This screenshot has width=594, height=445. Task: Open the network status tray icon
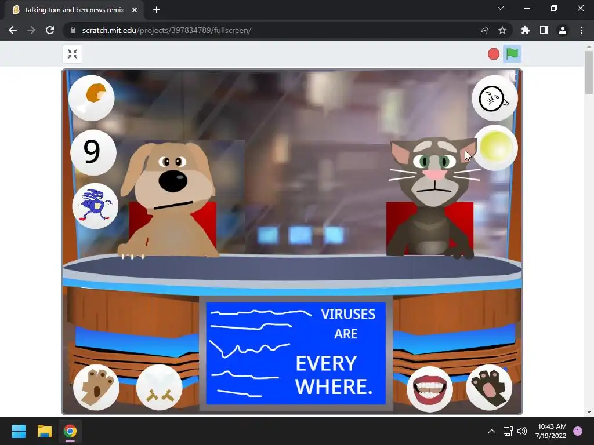(508, 431)
